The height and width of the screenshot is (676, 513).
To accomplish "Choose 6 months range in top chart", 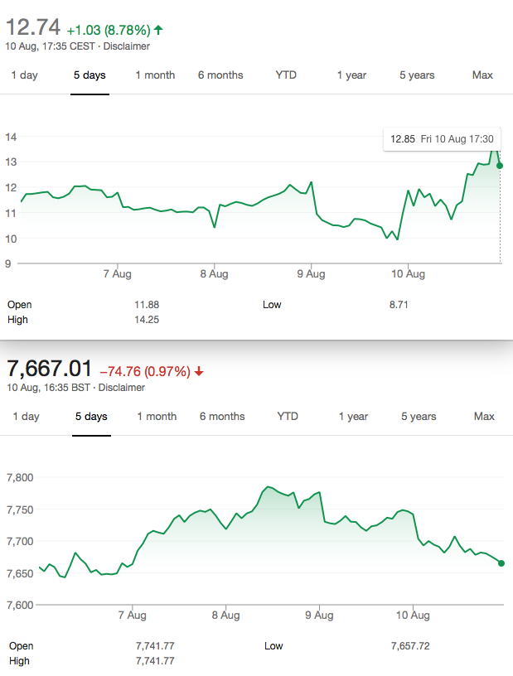I will (x=220, y=75).
